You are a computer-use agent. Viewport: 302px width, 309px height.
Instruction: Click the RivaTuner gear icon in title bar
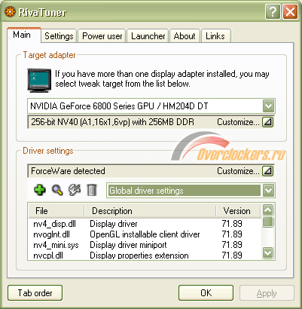coord(10,12)
